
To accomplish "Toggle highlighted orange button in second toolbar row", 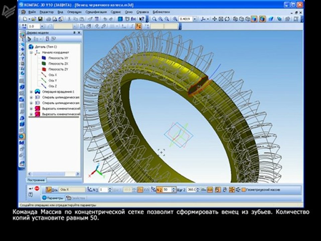I will pos(138,26).
